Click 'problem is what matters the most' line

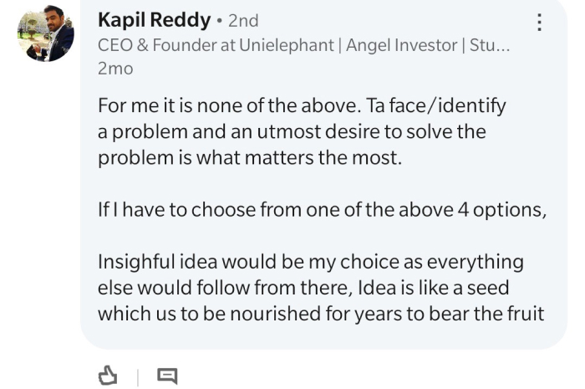pyautogui.click(x=250, y=157)
